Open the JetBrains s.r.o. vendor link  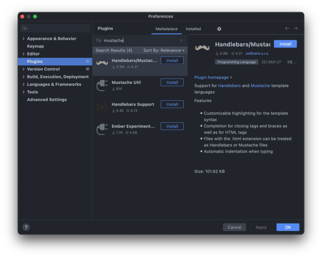(257, 54)
